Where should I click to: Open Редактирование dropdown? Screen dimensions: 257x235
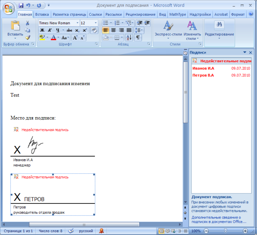219,30
